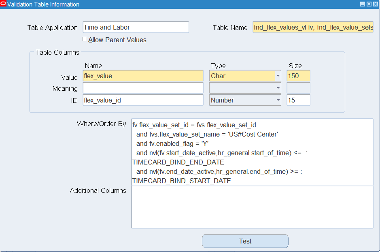The width and height of the screenshot is (380, 252).
Task: Click inside the Where/Order By text area
Action: coord(252,152)
